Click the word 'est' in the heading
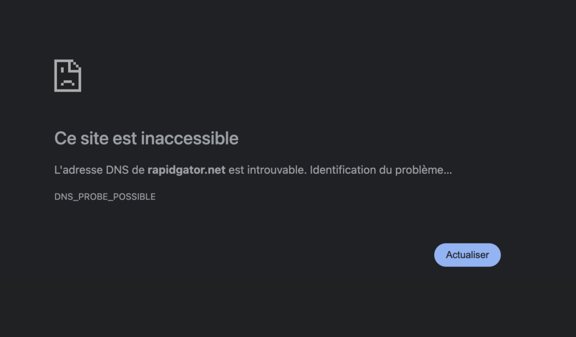 [x=125, y=138]
